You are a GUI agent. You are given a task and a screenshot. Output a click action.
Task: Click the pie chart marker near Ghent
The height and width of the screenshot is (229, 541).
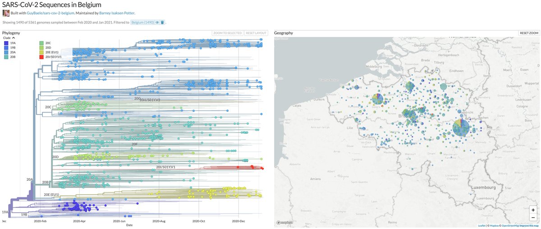pyautogui.click(x=377, y=99)
